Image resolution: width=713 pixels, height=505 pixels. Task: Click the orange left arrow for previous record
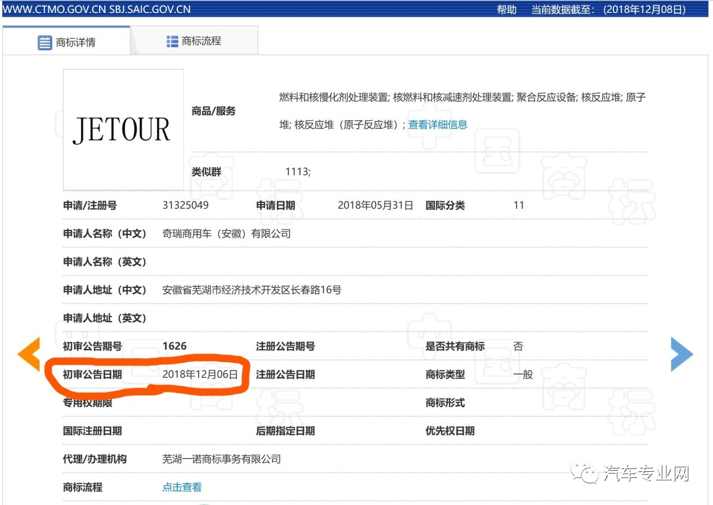[x=28, y=354]
